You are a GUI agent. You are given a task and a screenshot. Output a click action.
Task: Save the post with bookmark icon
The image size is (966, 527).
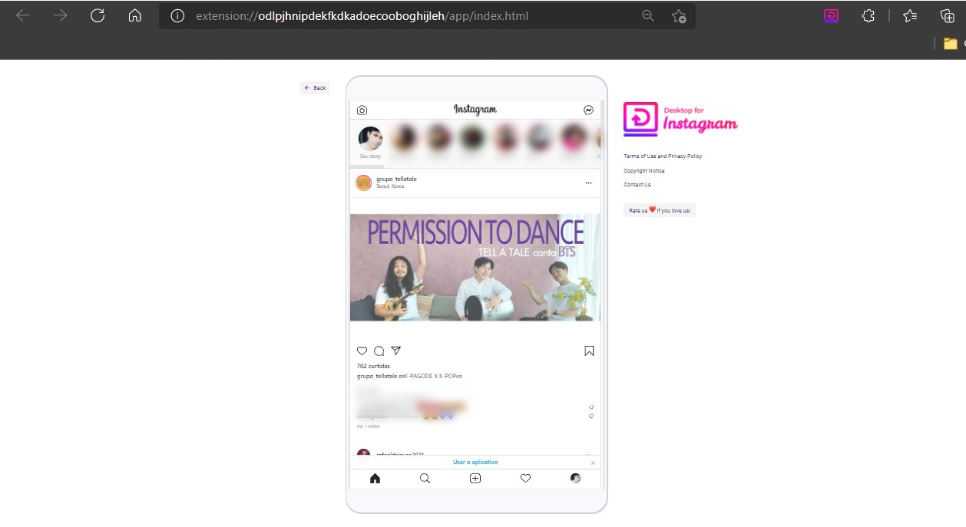coord(590,351)
